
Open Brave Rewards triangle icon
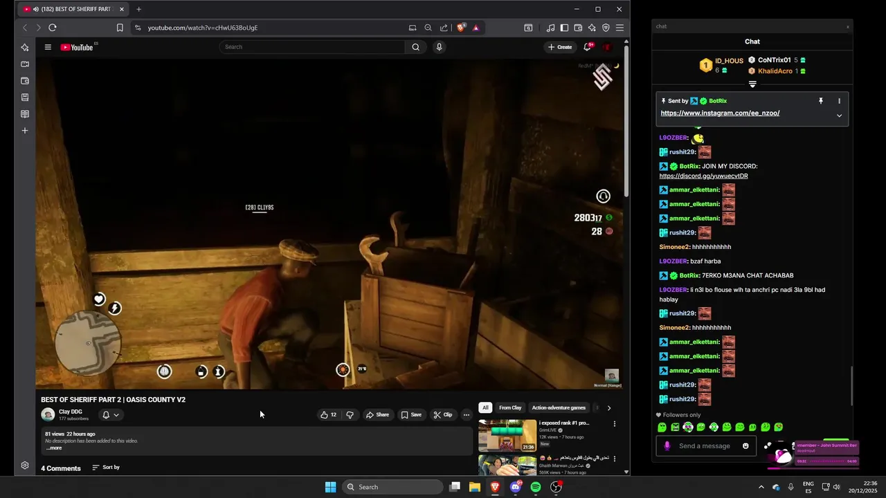(x=476, y=28)
